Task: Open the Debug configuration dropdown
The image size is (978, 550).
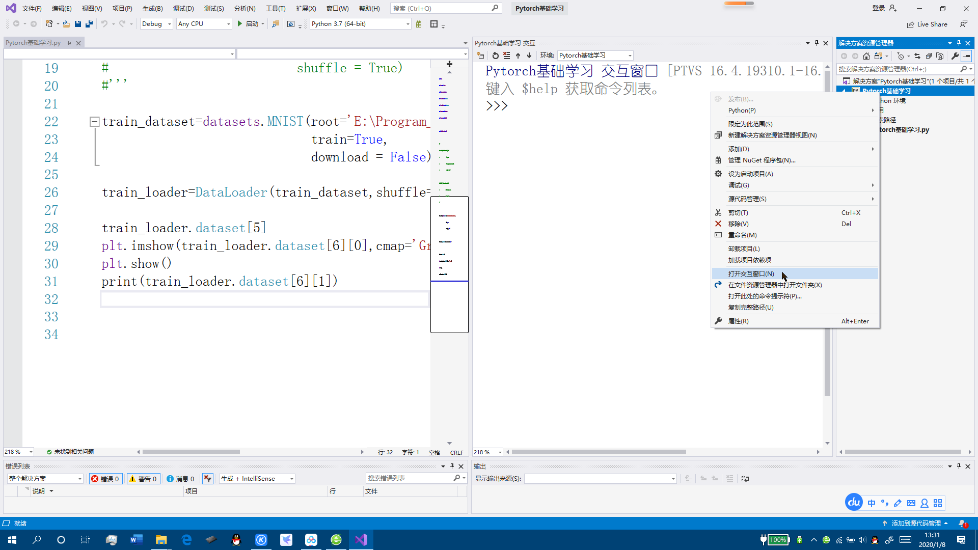Action: pyautogui.click(x=156, y=24)
